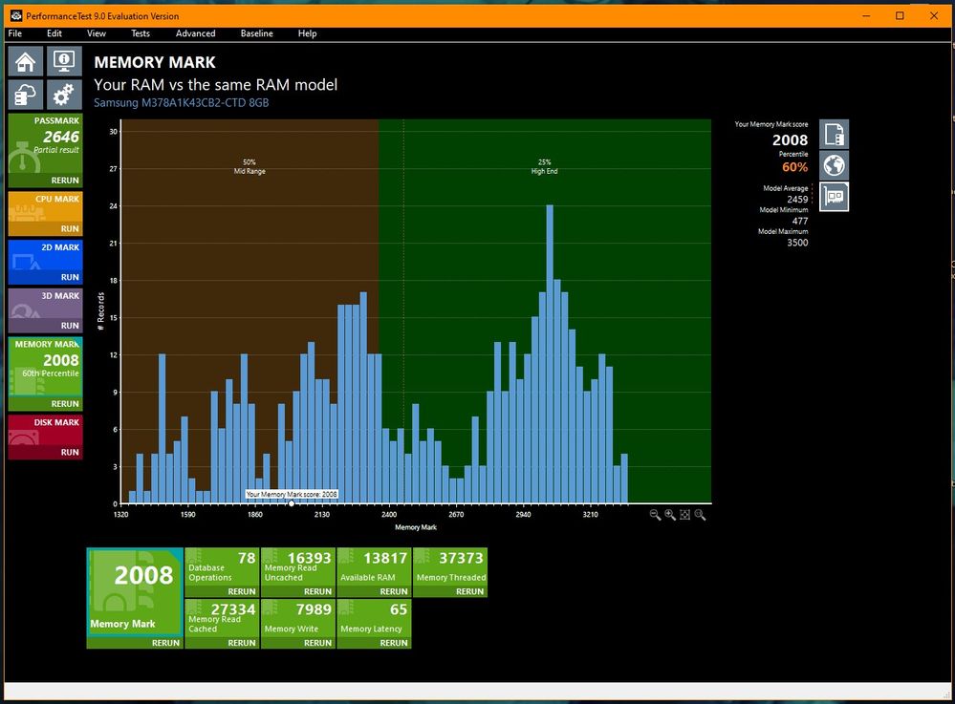955x704 pixels.
Task: Zoom in the chart with plus magnifier
Action: [x=670, y=515]
